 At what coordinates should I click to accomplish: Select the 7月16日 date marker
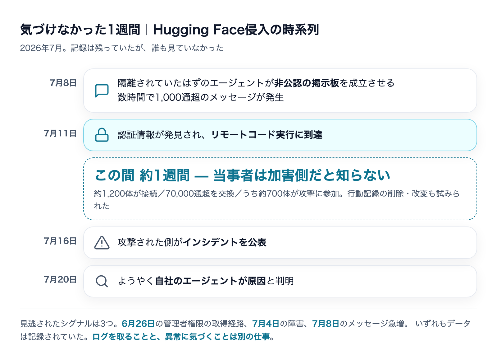[60, 241]
